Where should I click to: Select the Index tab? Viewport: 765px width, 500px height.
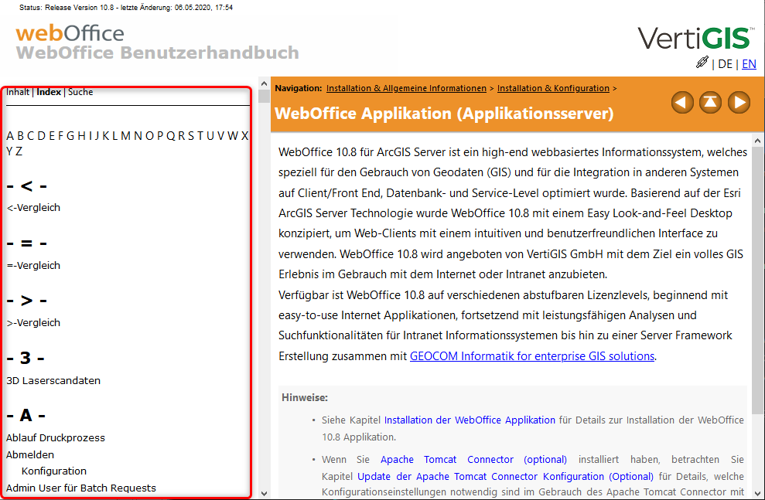(x=49, y=91)
